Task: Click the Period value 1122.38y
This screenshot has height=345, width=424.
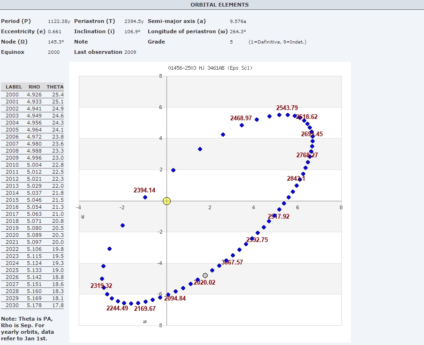Action: pyautogui.click(x=59, y=22)
